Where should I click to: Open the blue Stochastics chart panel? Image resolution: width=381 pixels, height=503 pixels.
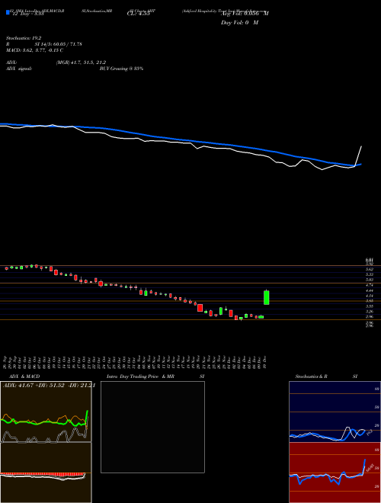[x=335, y=412]
